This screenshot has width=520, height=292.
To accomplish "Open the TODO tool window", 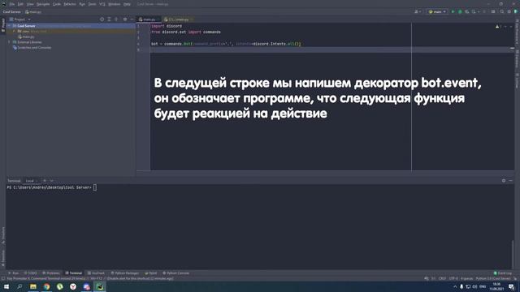I will tap(31, 273).
